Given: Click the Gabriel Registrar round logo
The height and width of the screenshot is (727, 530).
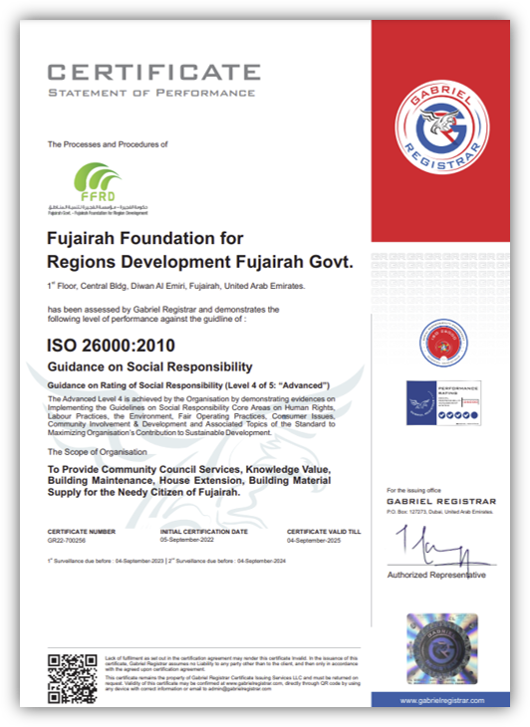Looking at the screenshot, I should click(442, 127).
